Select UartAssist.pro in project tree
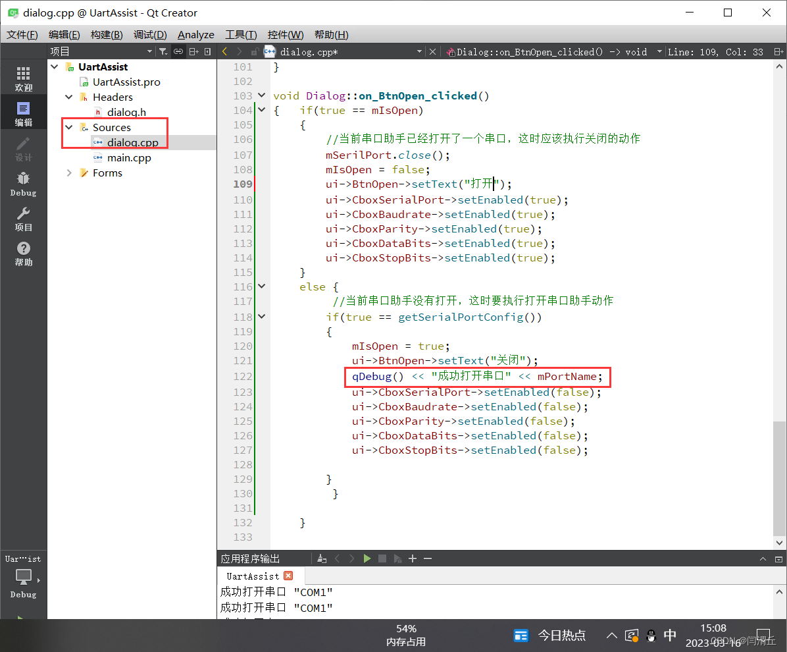Screen dimensions: 787x652 coord(126,82)
